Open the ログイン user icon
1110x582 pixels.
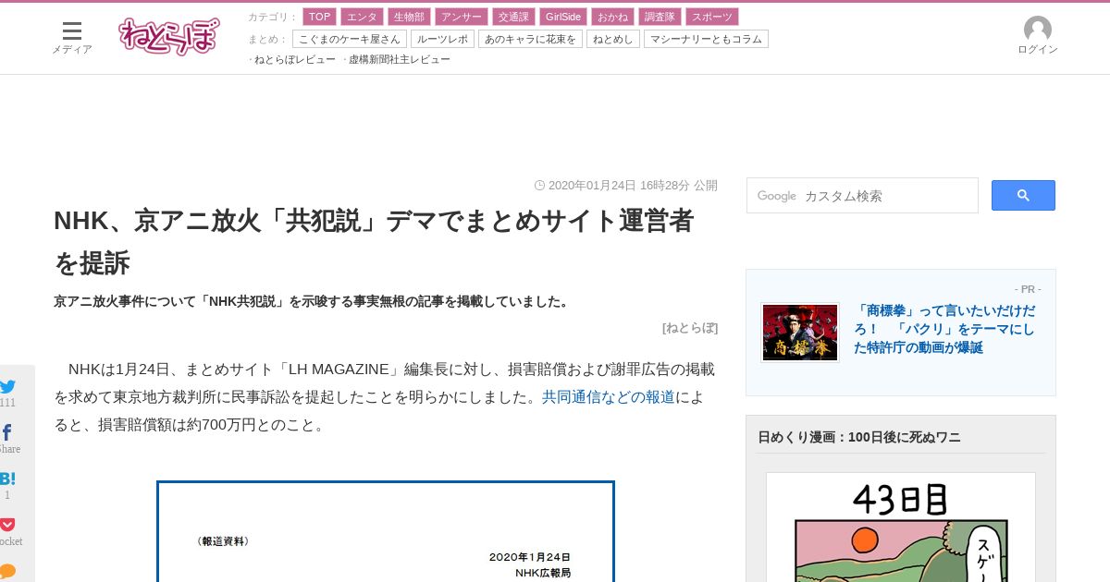point(1037,36)
